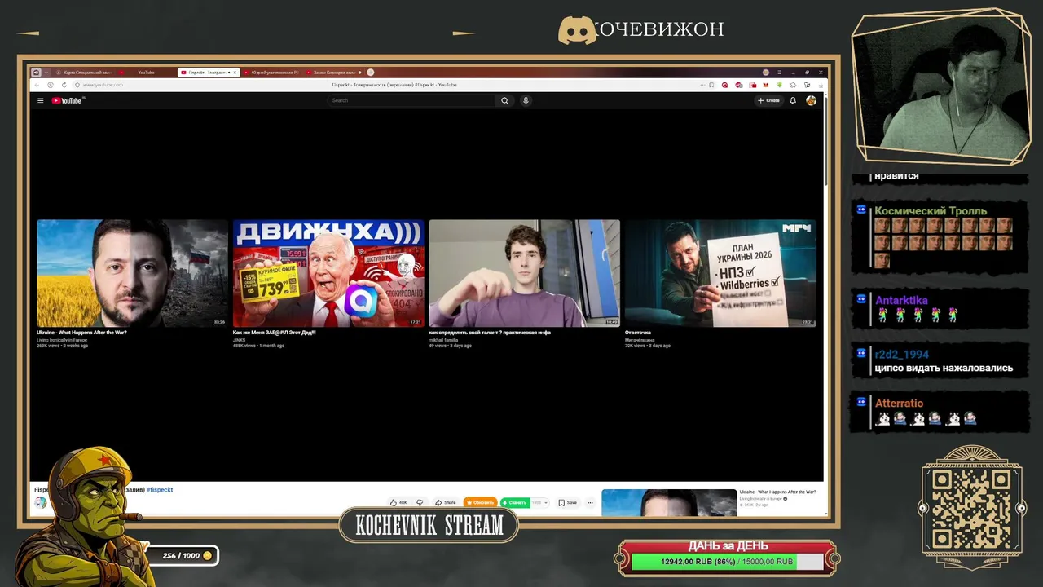
Task: Focus the YouTube search field
Action: 411,100
